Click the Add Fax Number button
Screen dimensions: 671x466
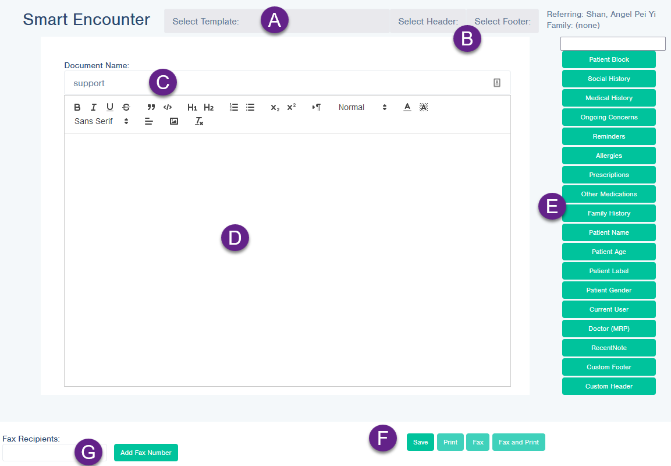(145, 453)
